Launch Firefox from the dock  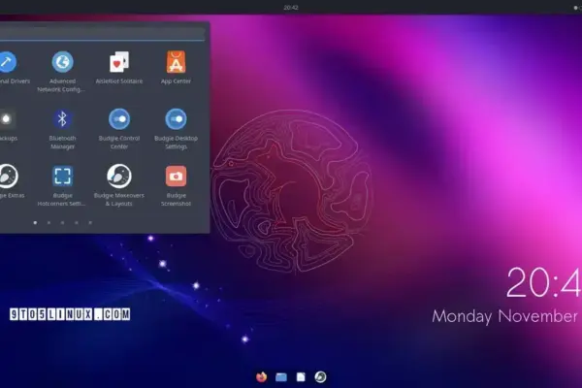(x=262, y=377)
